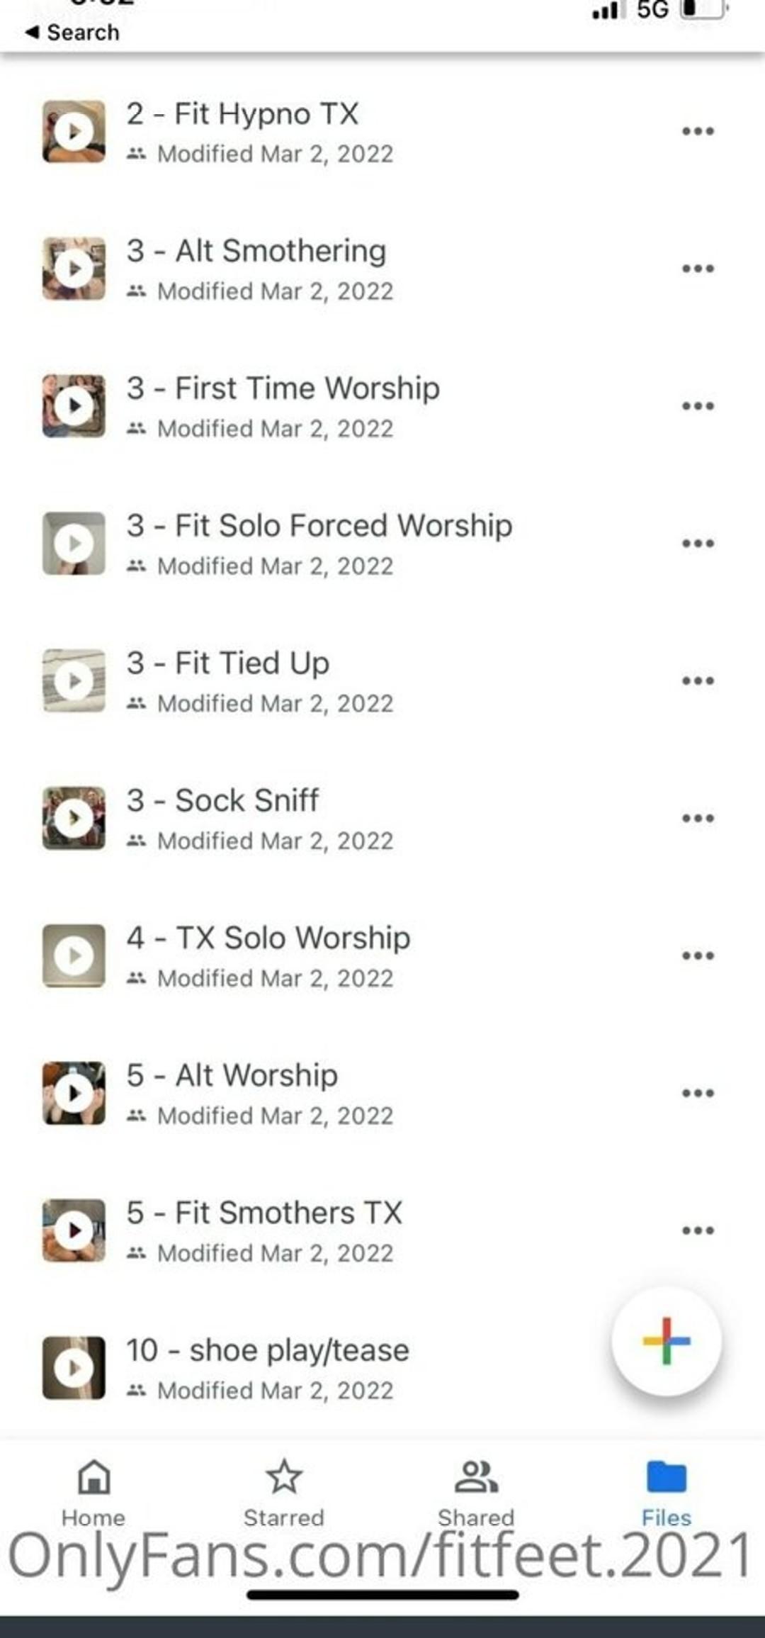Show three-dot menu for "3 - Sock Sniff"
Image resolution: width=765 pixels, height=1638 pixels.
coord(698,819)
